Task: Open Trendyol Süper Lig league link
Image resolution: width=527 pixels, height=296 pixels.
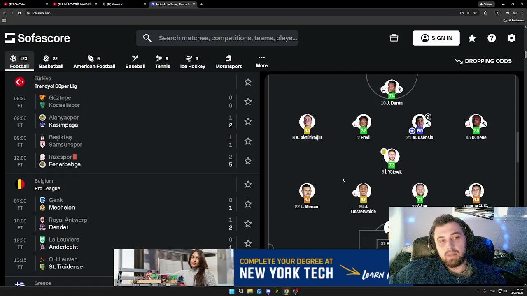Action: (56, 86)
